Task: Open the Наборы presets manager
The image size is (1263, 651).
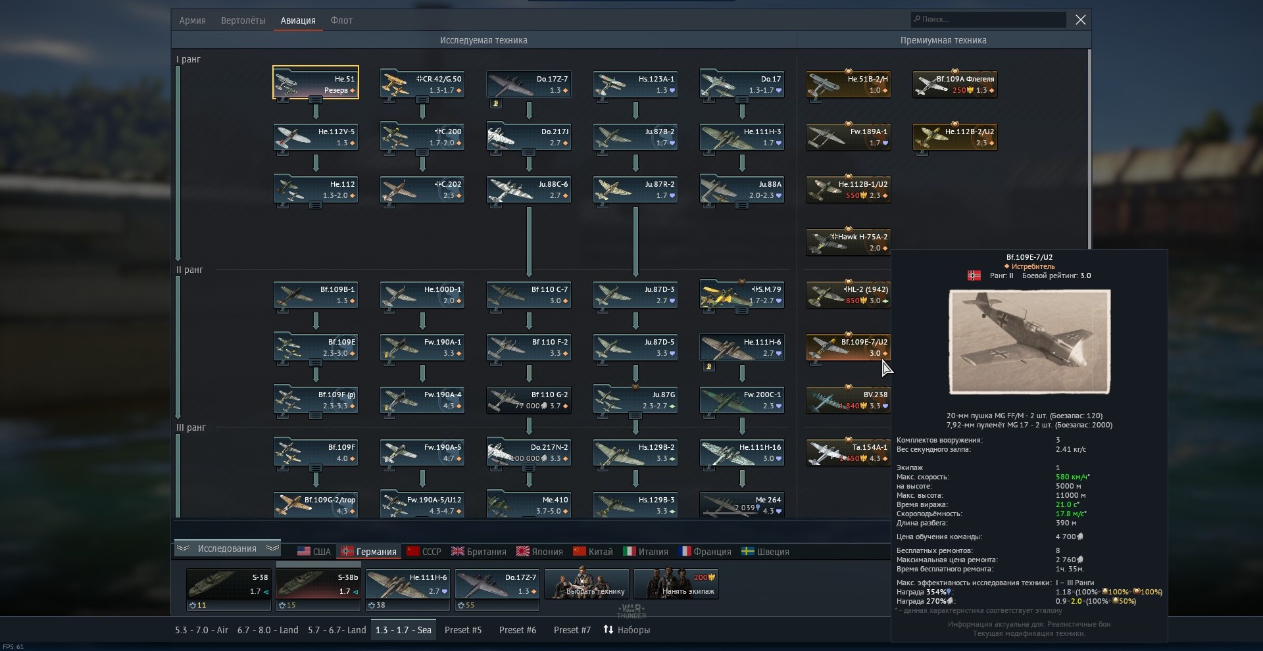Action: point(626,630)
